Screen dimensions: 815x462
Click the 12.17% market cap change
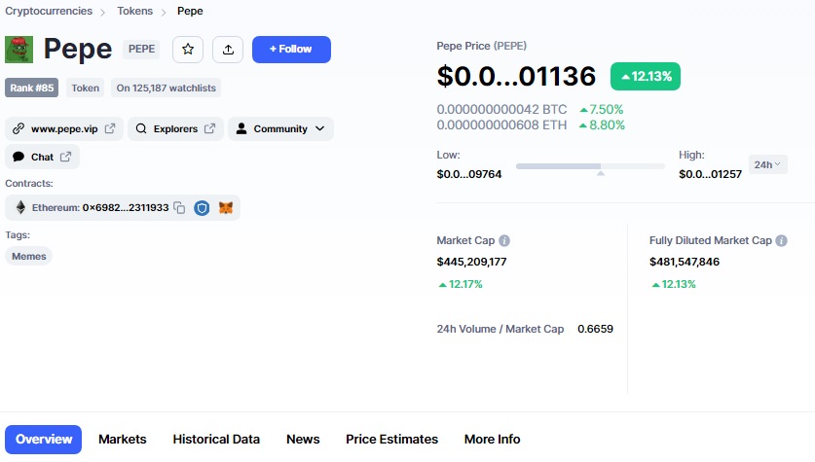461,284
